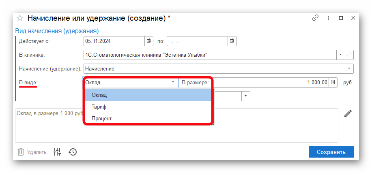Edit the description with the pencil icon
372x173 pixels.
pos(348,113)
